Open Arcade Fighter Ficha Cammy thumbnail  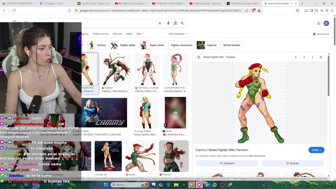[146, 113]
